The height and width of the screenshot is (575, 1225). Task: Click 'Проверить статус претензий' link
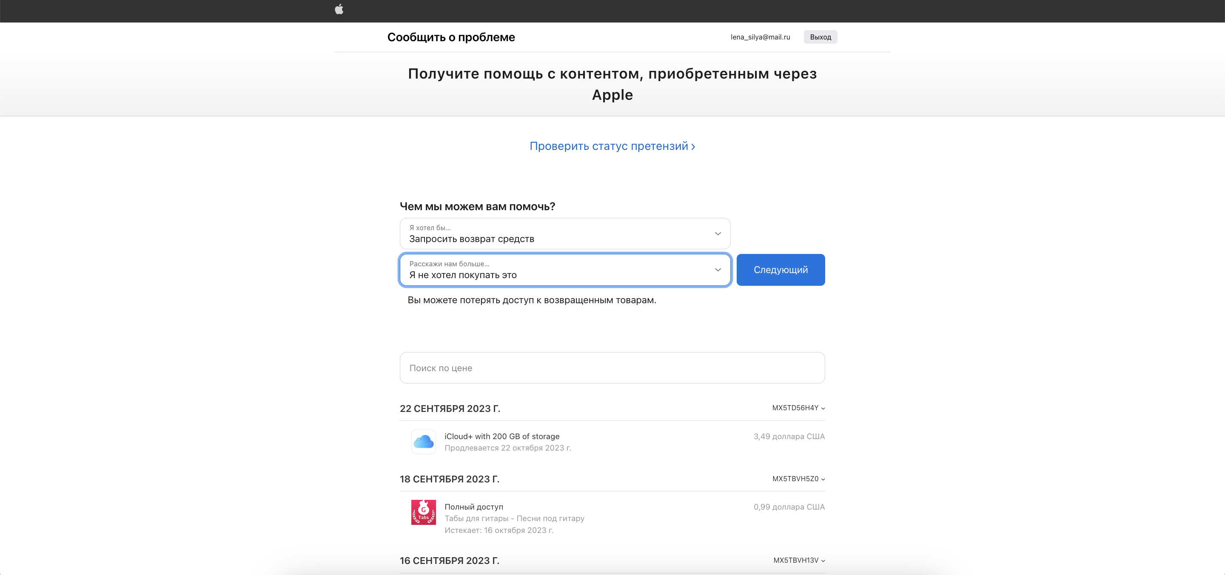coord(612,145)
